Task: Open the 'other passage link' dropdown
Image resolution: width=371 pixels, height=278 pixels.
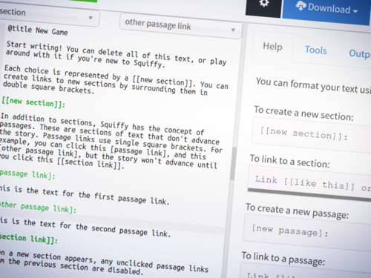Action: coord(180,26)
